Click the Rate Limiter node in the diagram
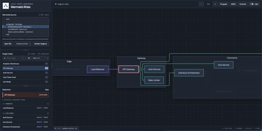The image size is (262, 131). click(x=154, y=80)
